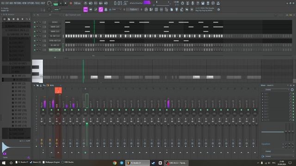Screen dimensions: 296x166
Task: Open the PATTERNS menu
Action: tap(18, 3)
